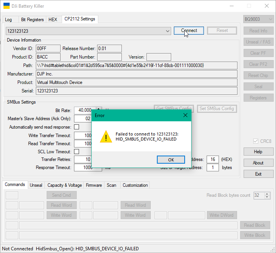Click the size of target address field
This screenshot has width=276, height=253.
(x=213, y=168)
